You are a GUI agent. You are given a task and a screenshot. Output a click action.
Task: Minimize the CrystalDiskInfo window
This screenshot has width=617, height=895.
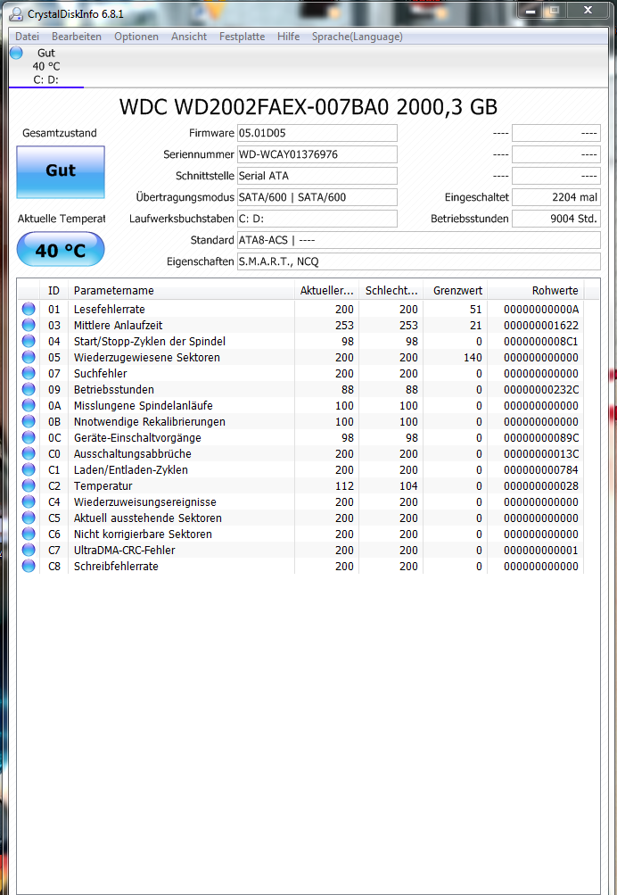pyautogui.click(x=531, y=11)
